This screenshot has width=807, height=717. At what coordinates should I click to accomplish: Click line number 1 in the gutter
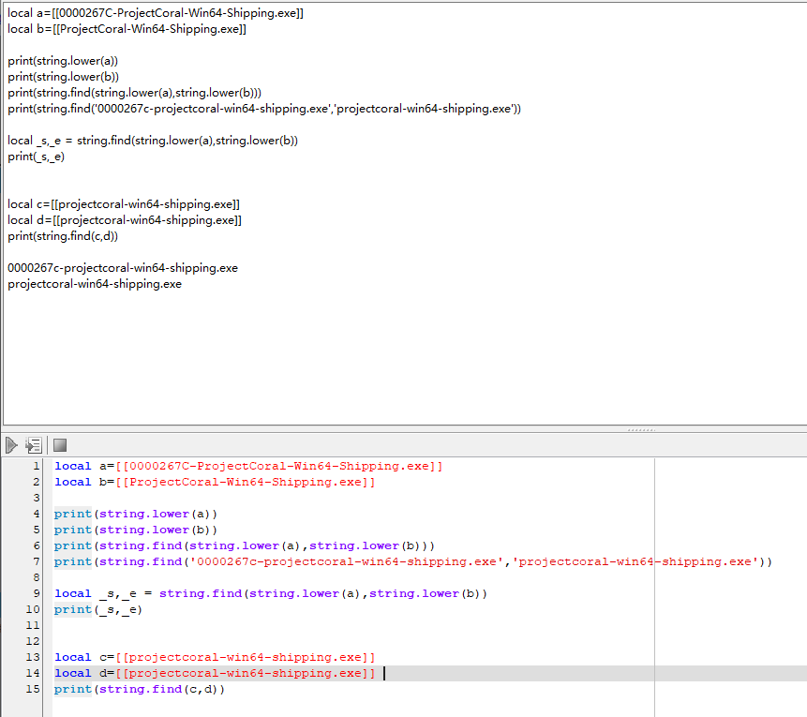coord(36,466)
